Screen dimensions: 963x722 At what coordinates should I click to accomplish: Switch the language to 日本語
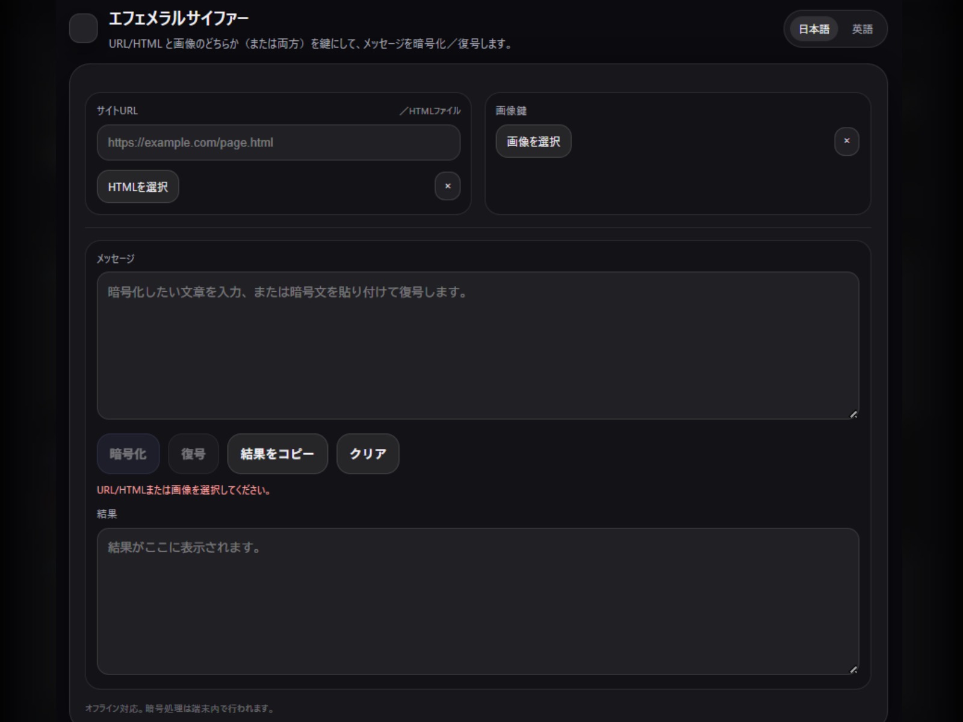(814, 29)
